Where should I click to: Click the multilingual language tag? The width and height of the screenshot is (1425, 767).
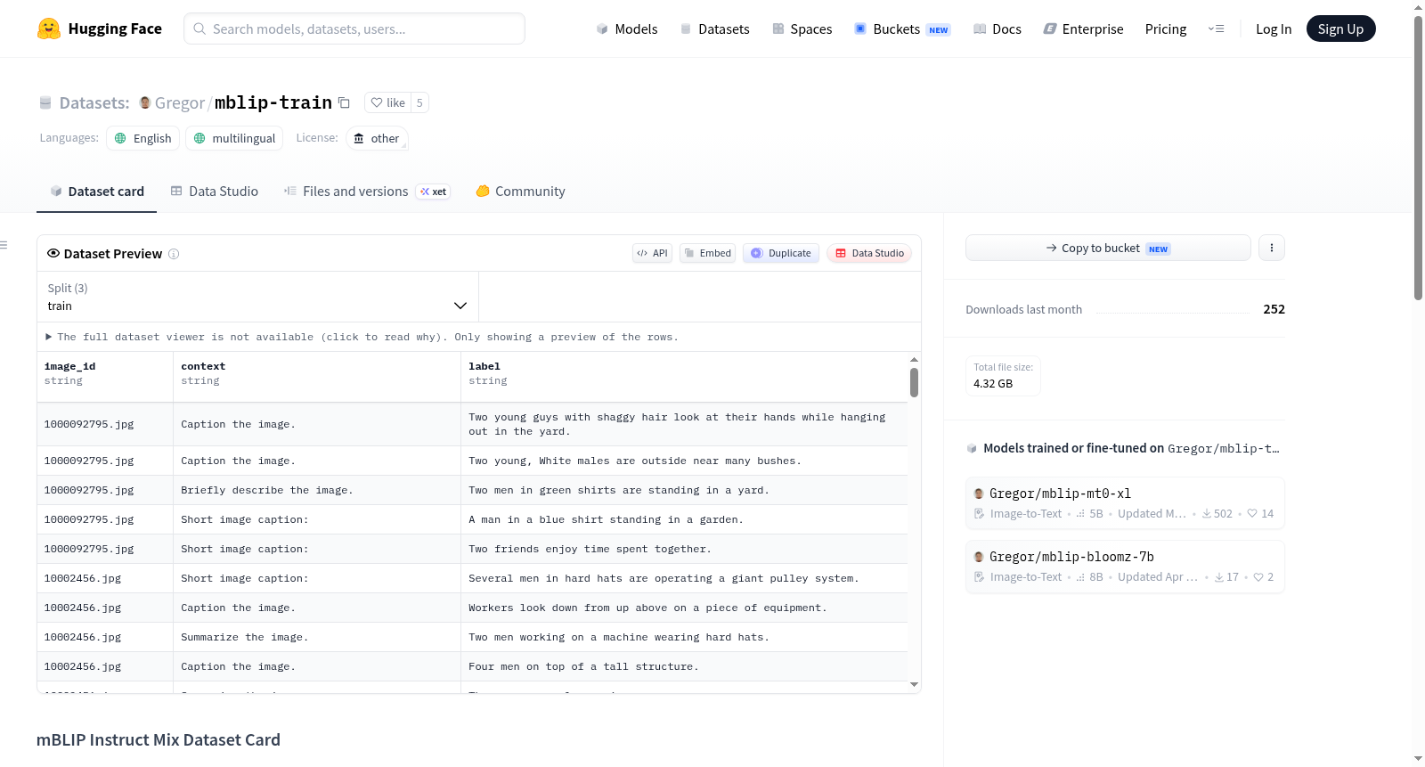coord(234,138)
